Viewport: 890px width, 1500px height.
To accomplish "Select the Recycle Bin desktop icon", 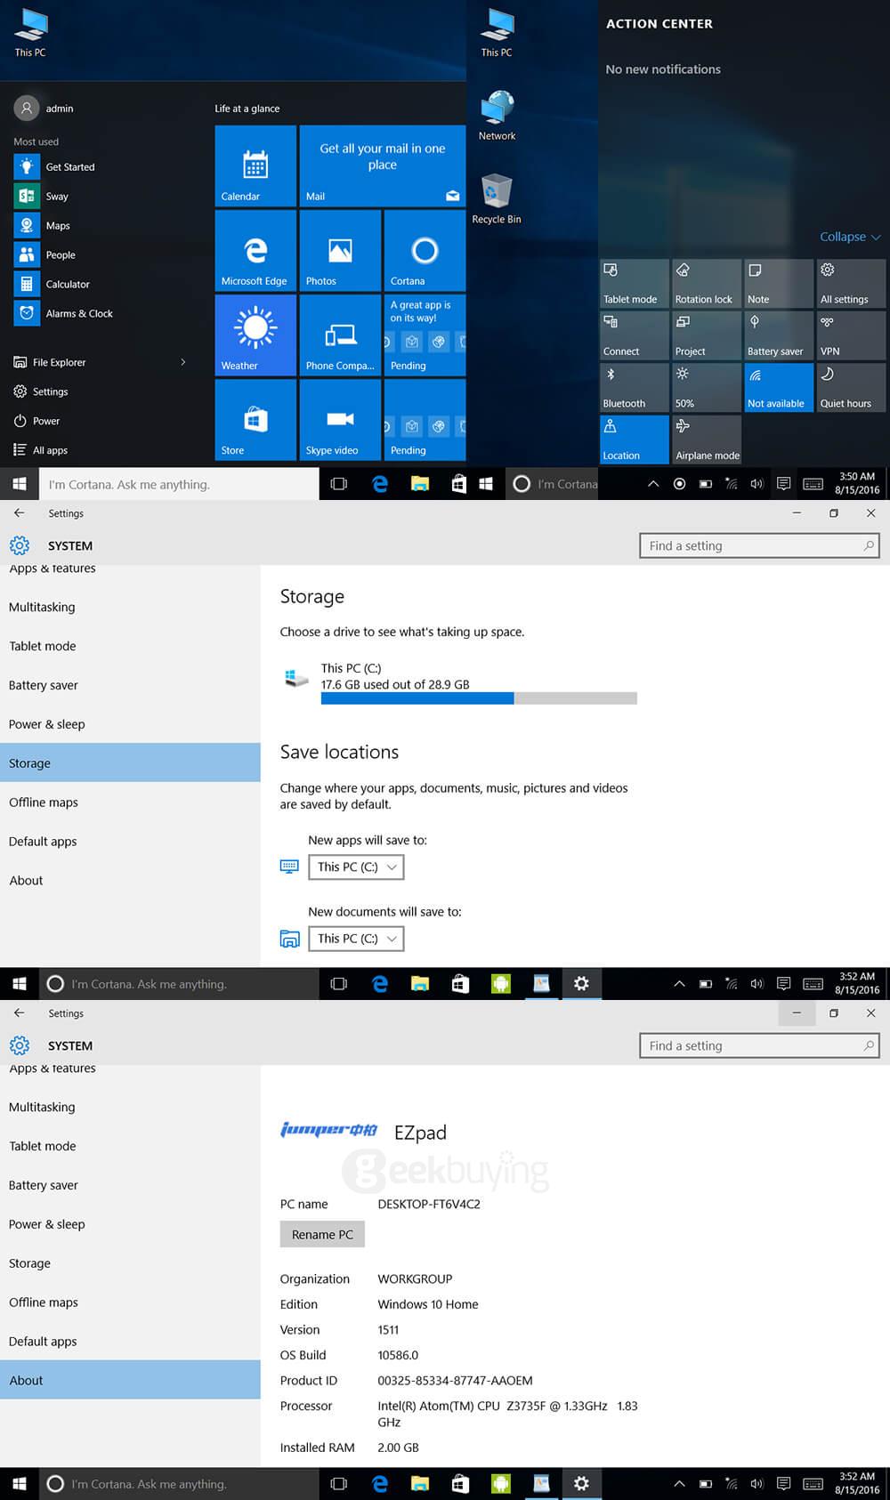I will tap(497, 199).
